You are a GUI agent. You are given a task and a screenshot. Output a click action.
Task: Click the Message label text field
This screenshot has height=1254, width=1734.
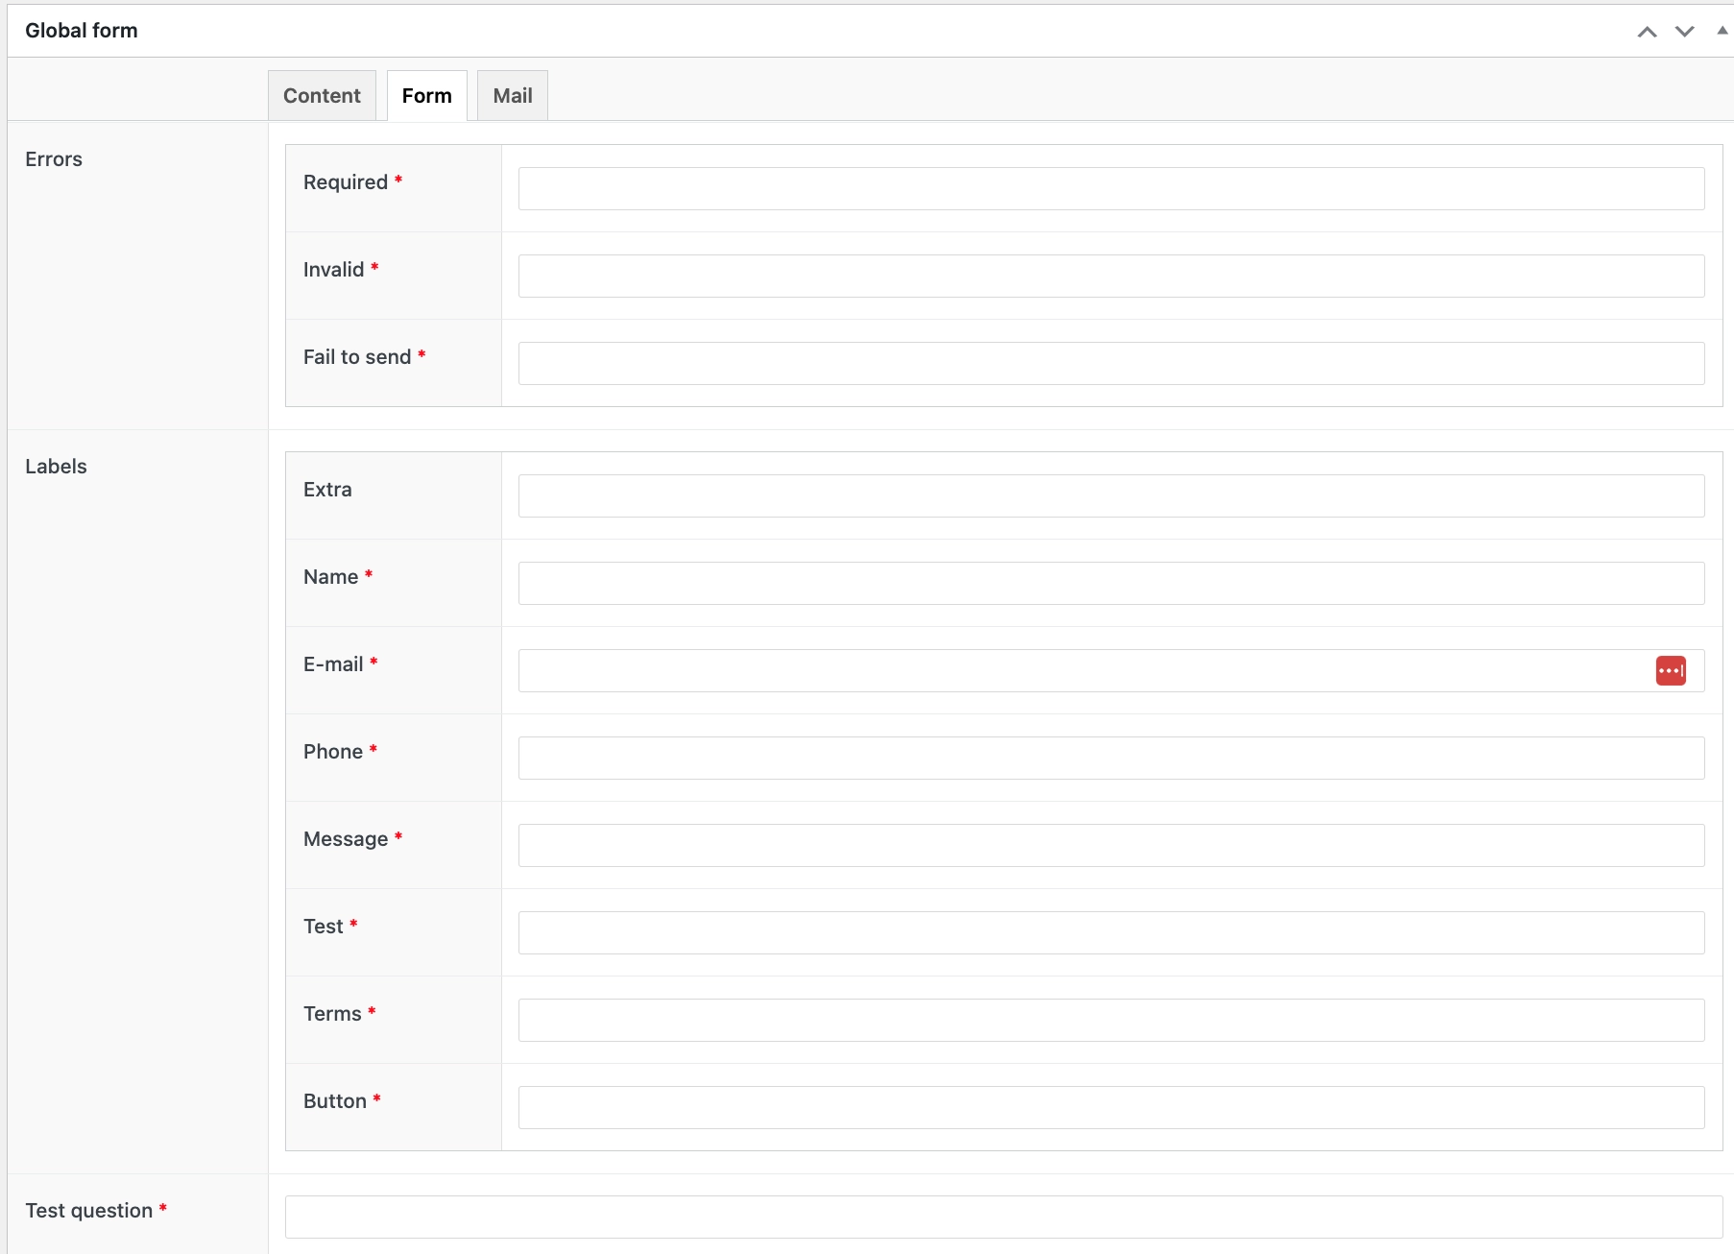click(x=1111, y=846)
